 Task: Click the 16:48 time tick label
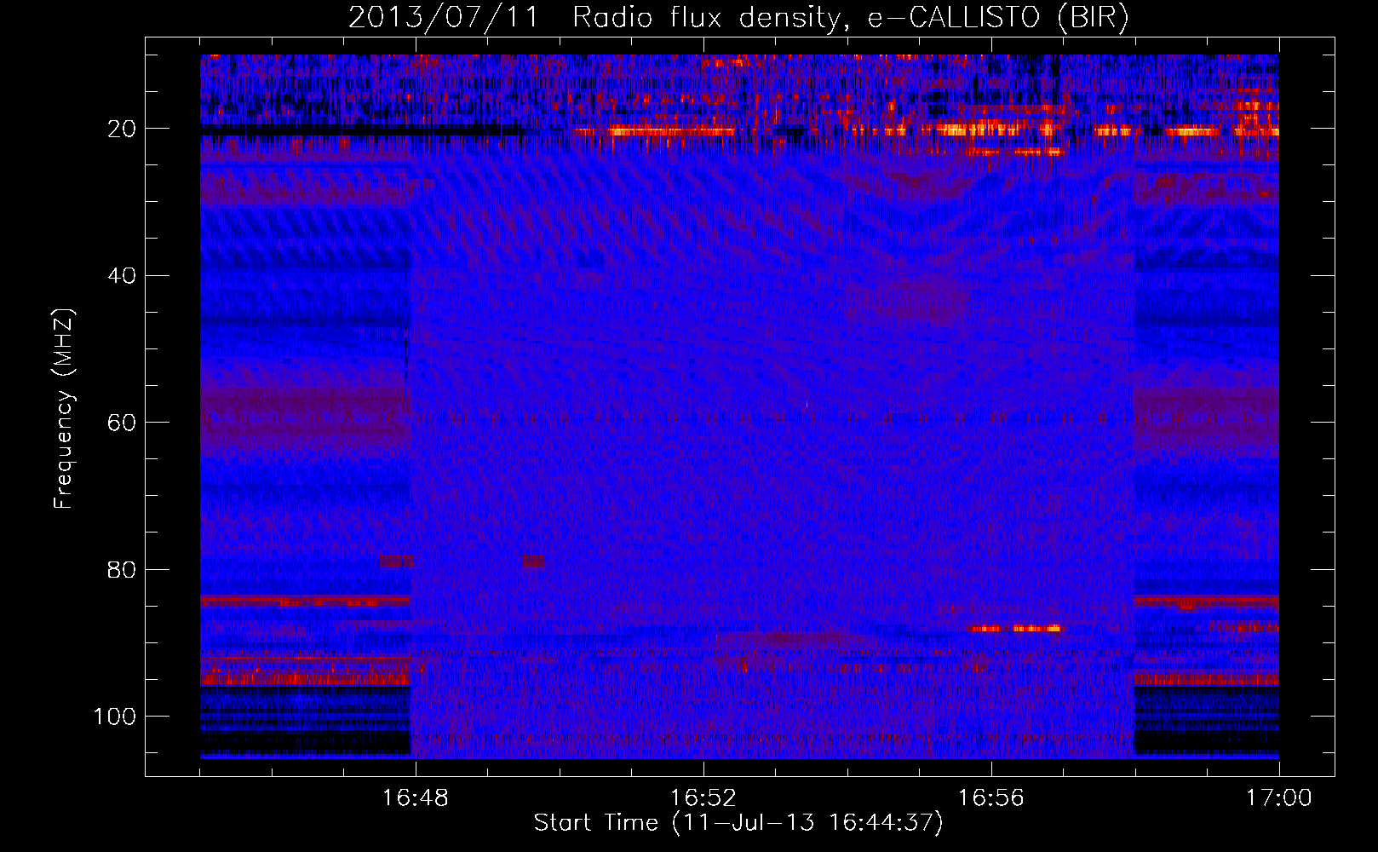pyautogui.click(x=416, y=797)
